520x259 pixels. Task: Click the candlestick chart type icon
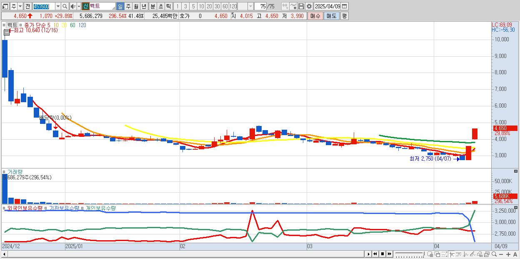tap(285, 6)
